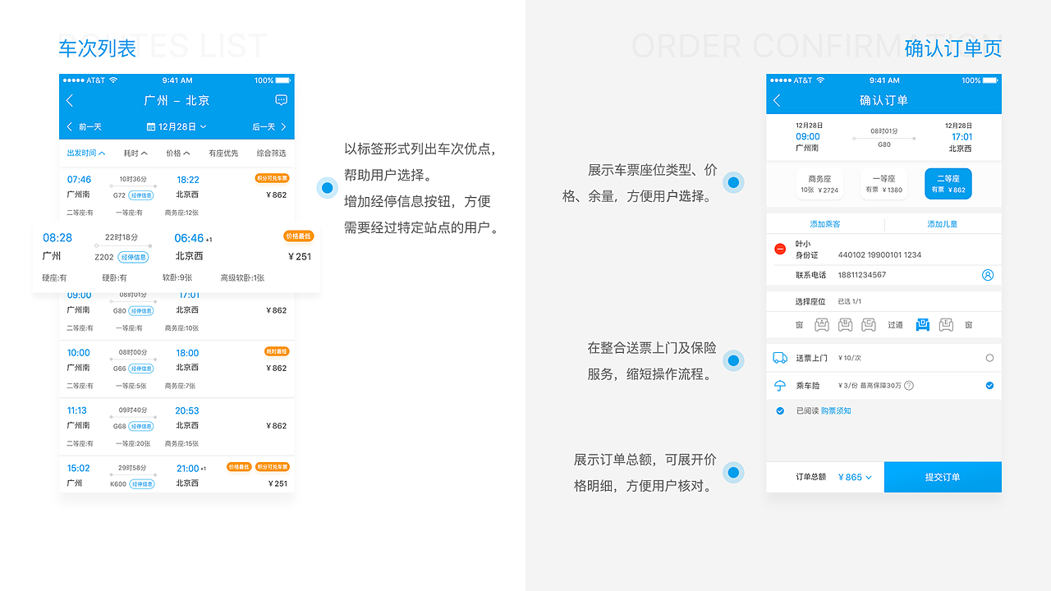Expand 订单总额 ¥865 price details

[854, 476]
